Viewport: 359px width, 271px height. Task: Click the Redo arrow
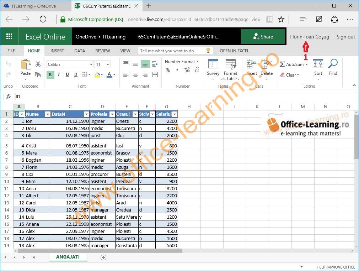[x=8, y=74]
